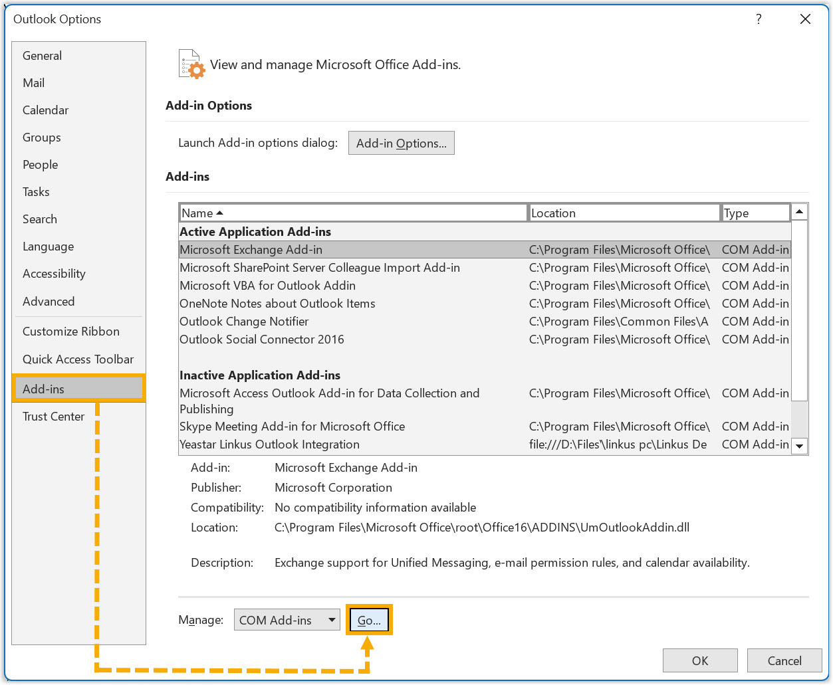
Task: Open Language settings in sidebar
Action: (x=78, y=246)
